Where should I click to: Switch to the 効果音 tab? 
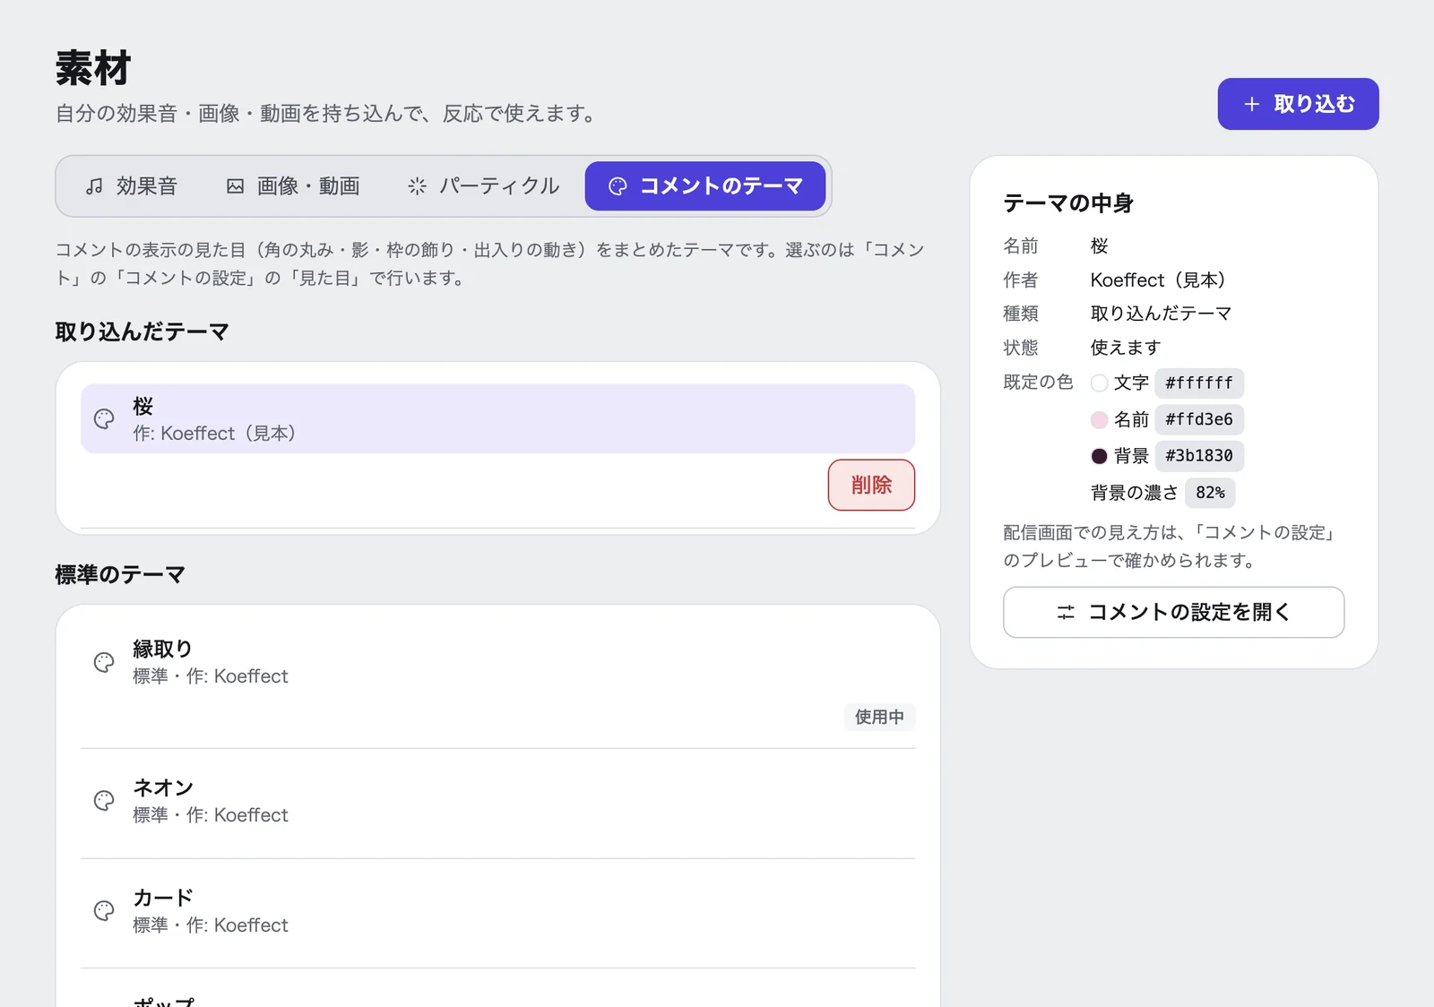(132, 186)
